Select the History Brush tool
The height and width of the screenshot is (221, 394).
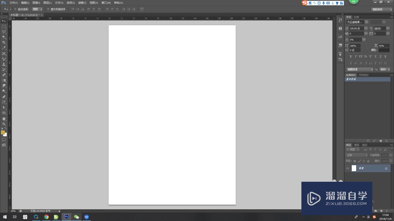tap(4, 69)
